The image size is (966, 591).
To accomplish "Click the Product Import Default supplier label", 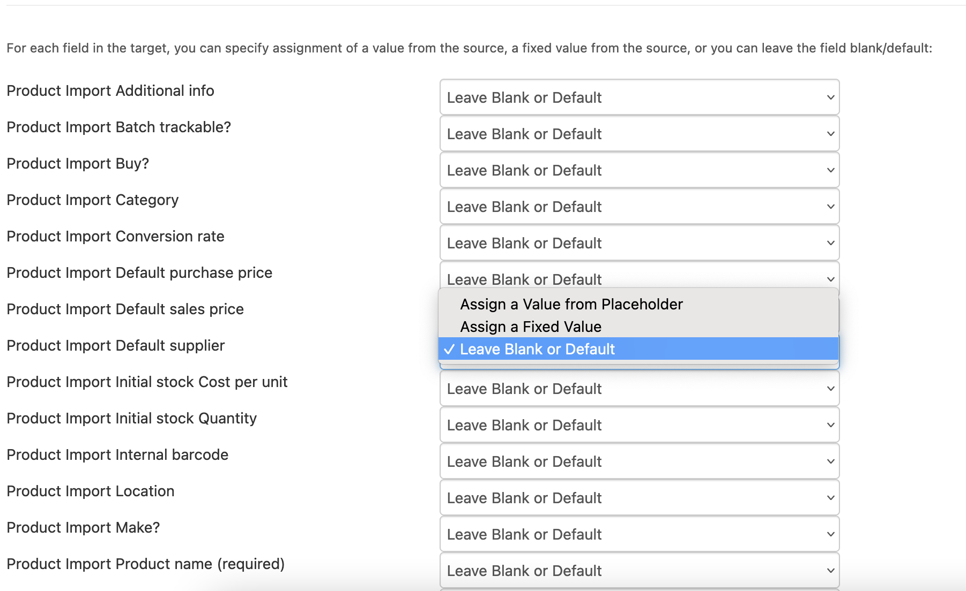I will [116, 346].
